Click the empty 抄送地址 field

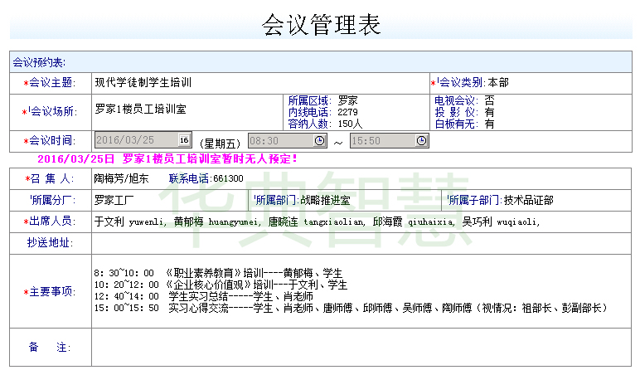tap(361, 243)
